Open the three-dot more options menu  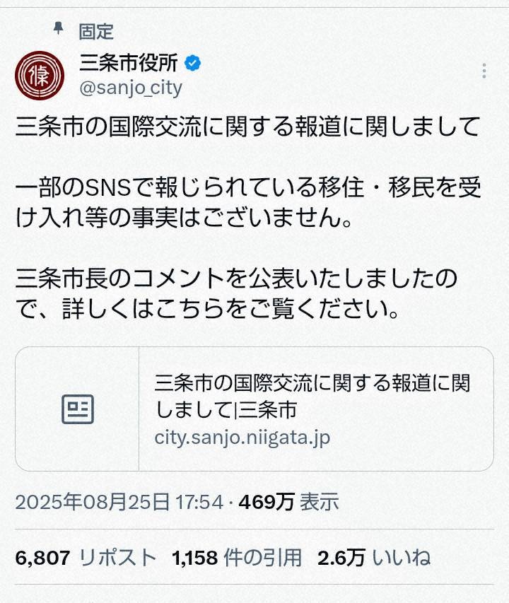[x=484, y=71]
